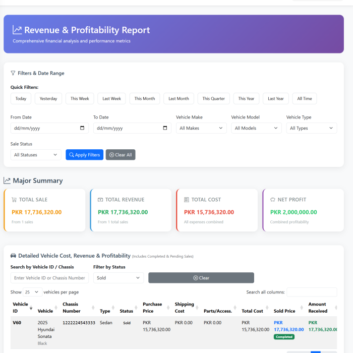Choose the Last Year quick filter
353x353 pixels.
click(x=276, y=99)
